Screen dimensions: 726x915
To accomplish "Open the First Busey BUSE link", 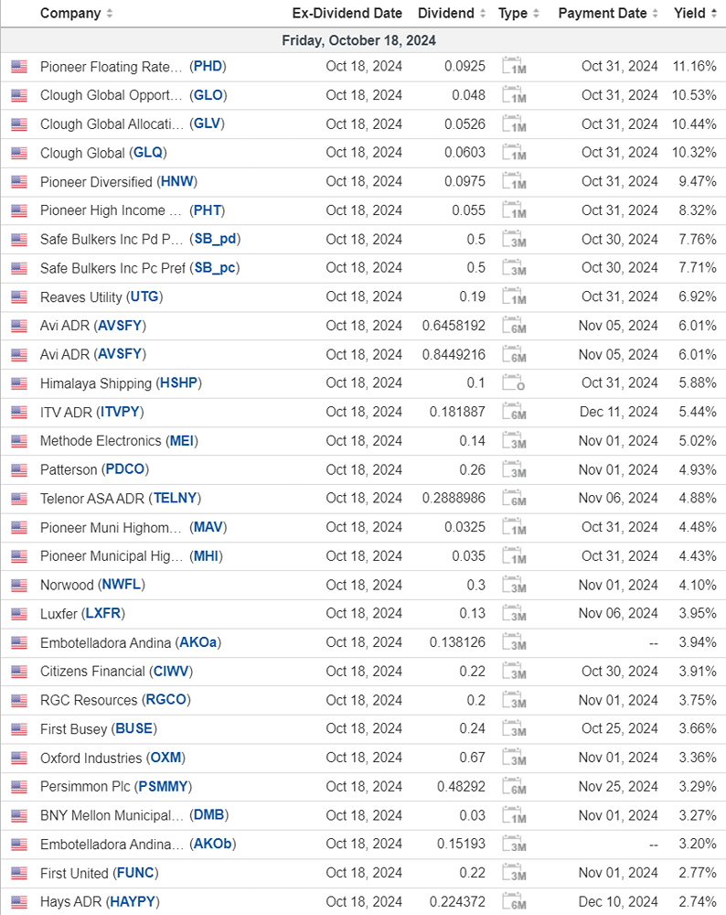I will 133,729.
